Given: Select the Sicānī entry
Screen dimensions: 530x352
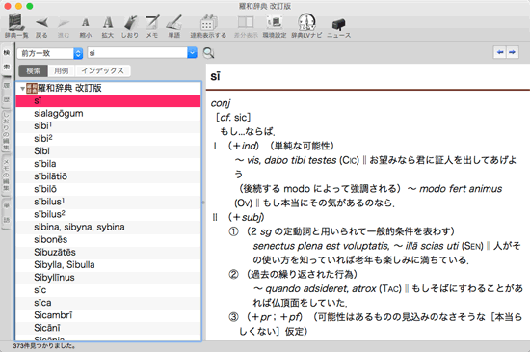Looking at the screenshot, I should 108,328.
